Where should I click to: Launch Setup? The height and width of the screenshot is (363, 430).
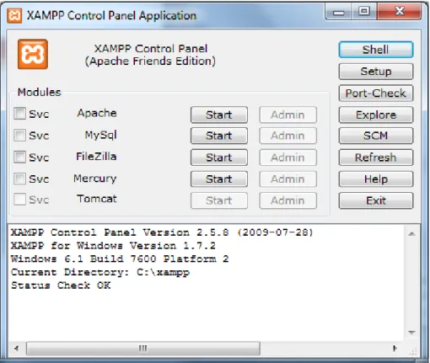[x=376, y=72]
